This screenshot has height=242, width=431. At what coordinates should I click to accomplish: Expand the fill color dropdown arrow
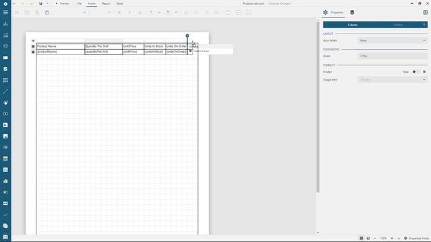[x=176, y=13]
